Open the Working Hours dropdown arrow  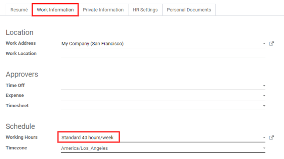tap(264, 138)
